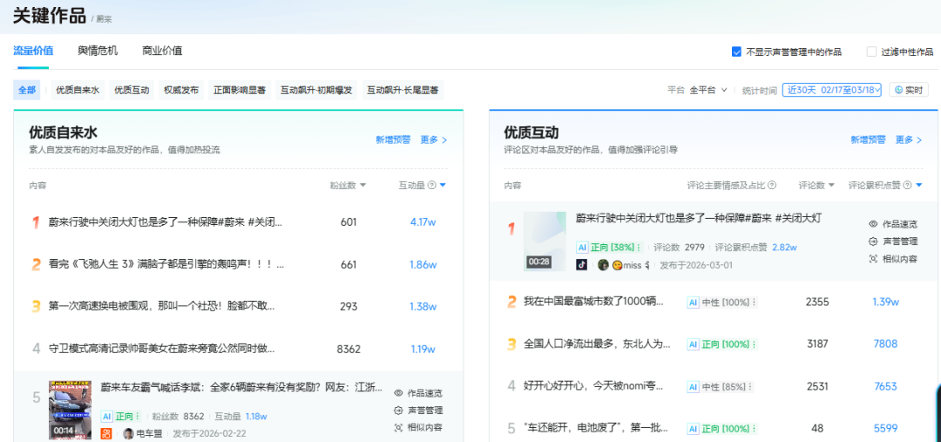Select the 互动飙升·初期爆发 filter tag
Image resolution: width=941 pixels, height=442 pixels.
coord(317,90)
